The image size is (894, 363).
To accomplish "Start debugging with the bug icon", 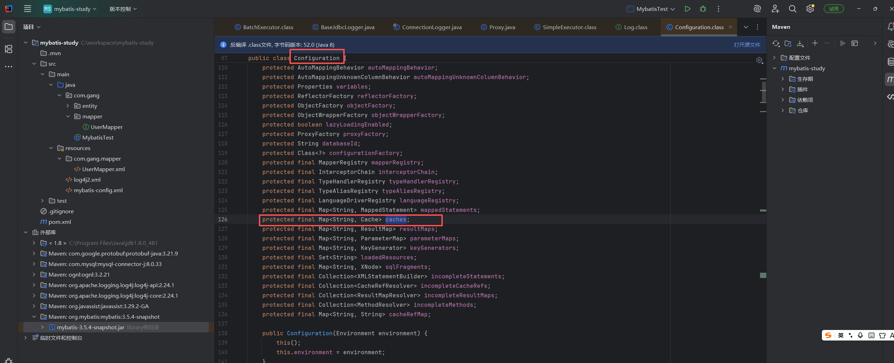I will point(703,9).
